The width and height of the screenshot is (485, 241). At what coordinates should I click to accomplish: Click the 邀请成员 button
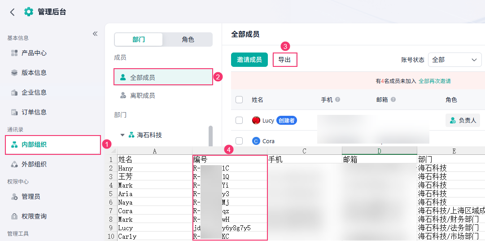coord(249,60)
